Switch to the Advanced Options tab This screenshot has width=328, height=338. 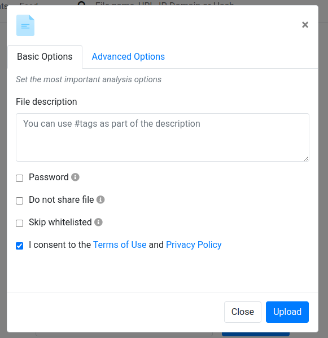(x=128, y=57)
